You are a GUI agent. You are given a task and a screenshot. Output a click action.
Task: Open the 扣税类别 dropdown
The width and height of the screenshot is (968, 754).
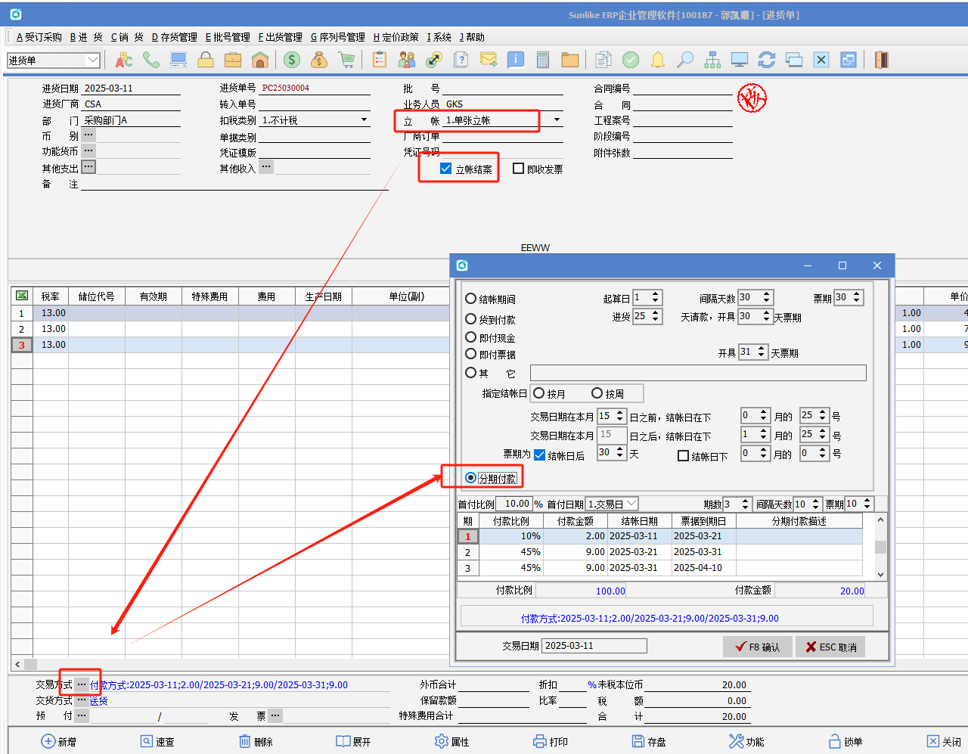pos(364,119)
